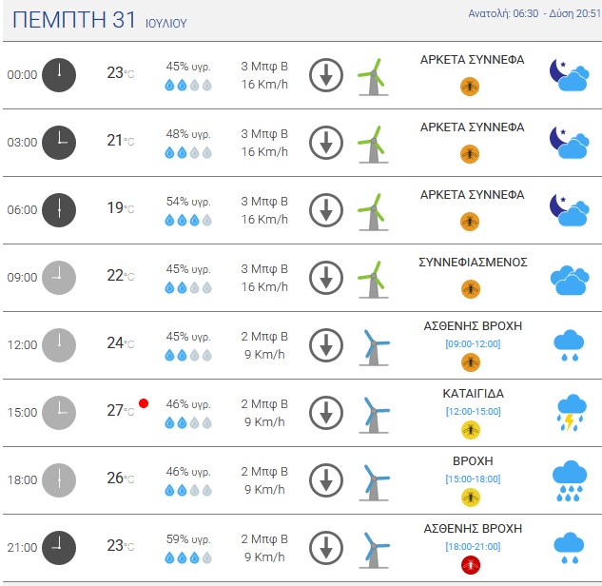
Task: Click the humidity droplets under 54% υγρ.
Action: [x=188, y=220]
